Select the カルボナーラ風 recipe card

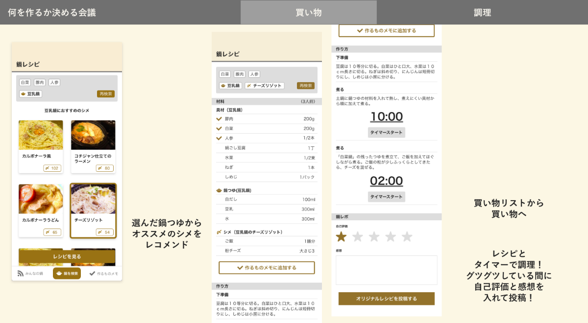click(41, 146)
